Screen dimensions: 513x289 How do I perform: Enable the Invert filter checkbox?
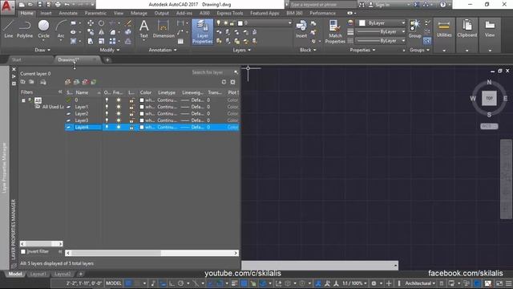tap(23, 251)
